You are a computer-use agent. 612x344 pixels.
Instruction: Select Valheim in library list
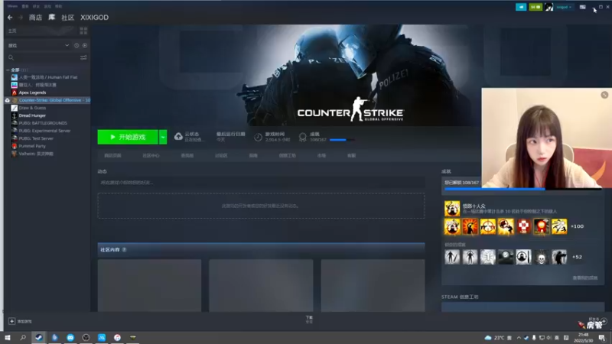coord(36,154)
